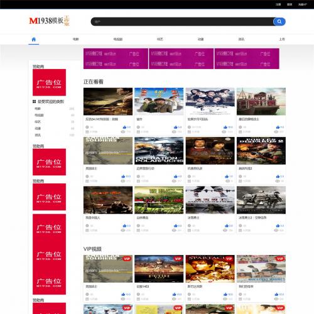Click thumbs-up on Forces Speciales 2 card
The image size is (314, 314).
[x=278, y=176]
